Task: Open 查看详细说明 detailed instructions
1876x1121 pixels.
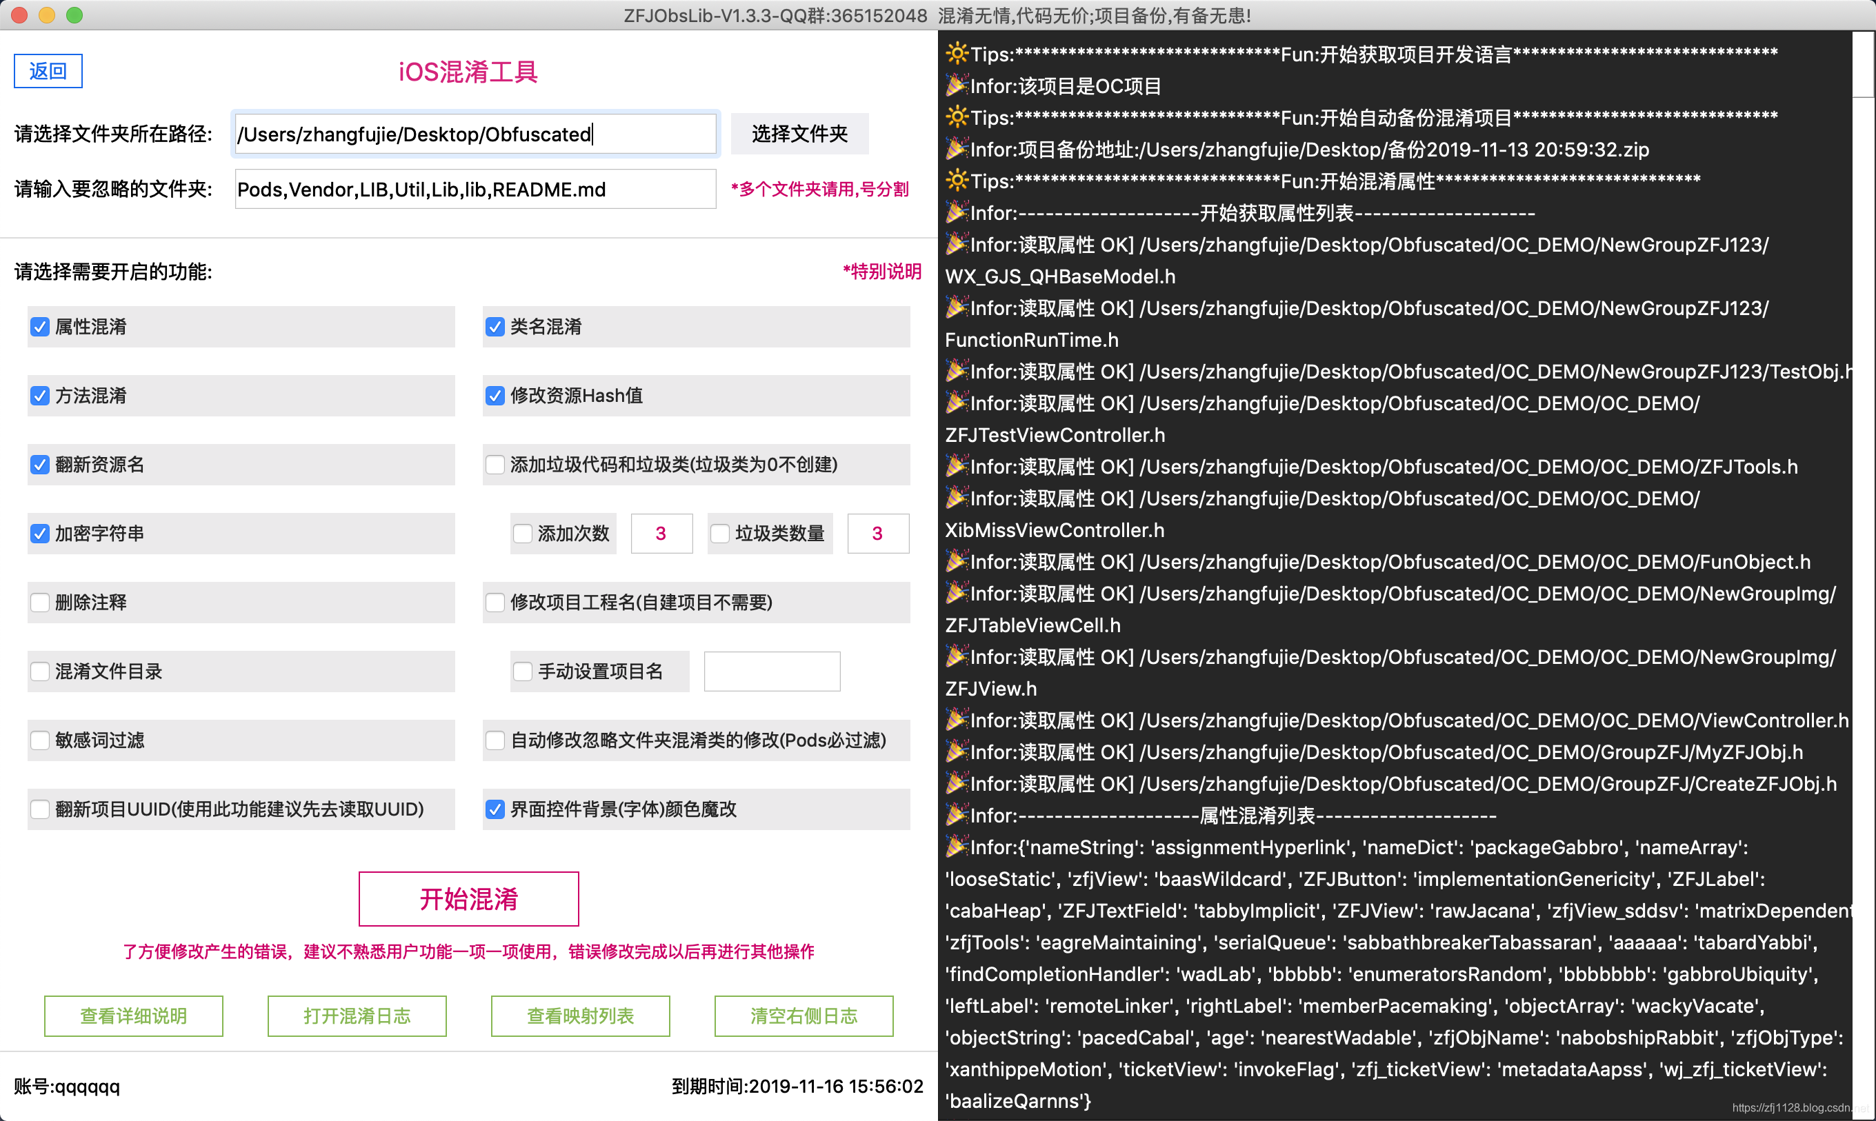Action: click(134, 1016)
